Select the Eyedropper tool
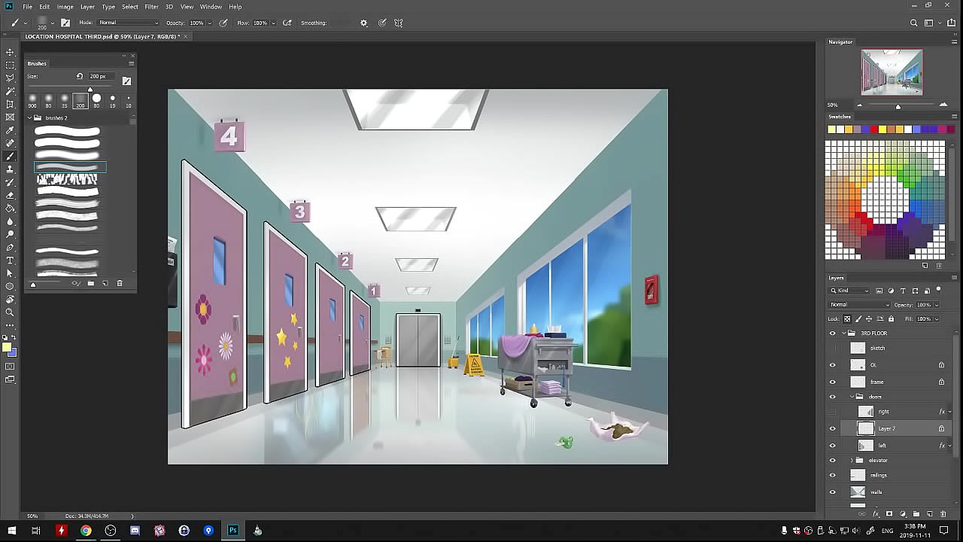 [x=10, y=130]
